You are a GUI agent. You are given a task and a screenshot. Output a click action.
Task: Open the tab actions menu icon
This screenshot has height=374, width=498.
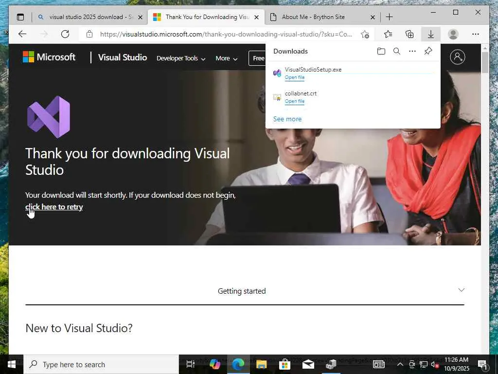(x=20, y=17)
